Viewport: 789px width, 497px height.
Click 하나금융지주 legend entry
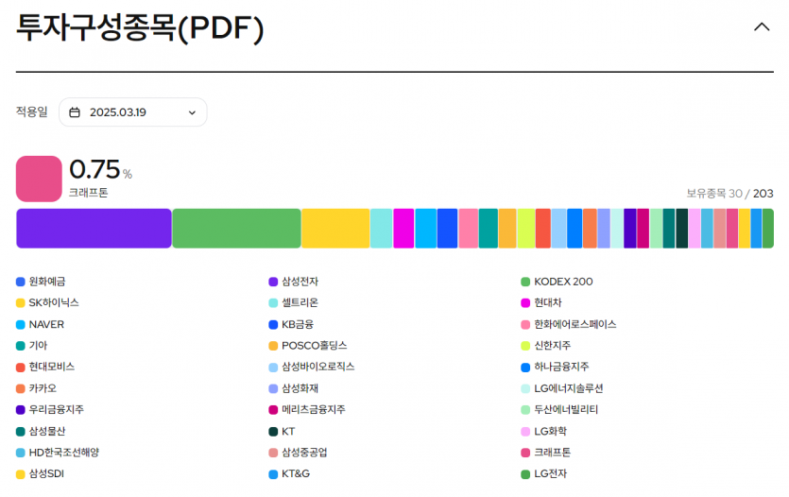point(555,367)
